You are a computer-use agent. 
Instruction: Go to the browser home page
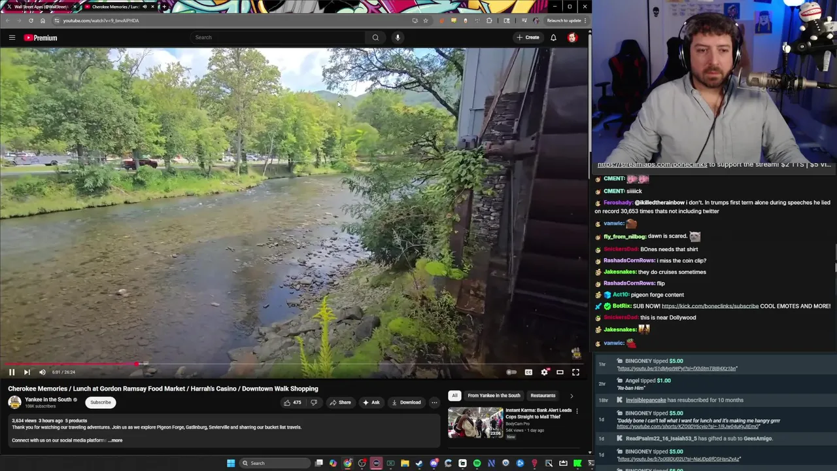[43, 20]
